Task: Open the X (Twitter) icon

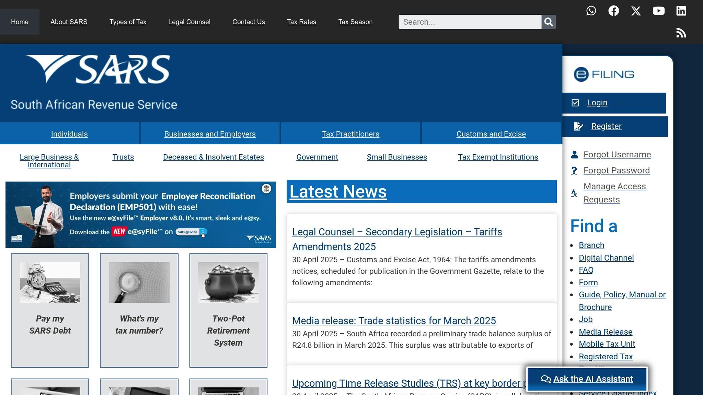Action: (636, 11)
